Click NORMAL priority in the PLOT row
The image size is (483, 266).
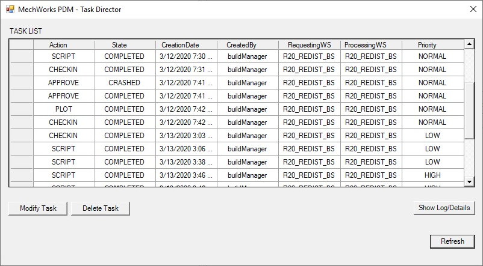[x=433, y=109]
